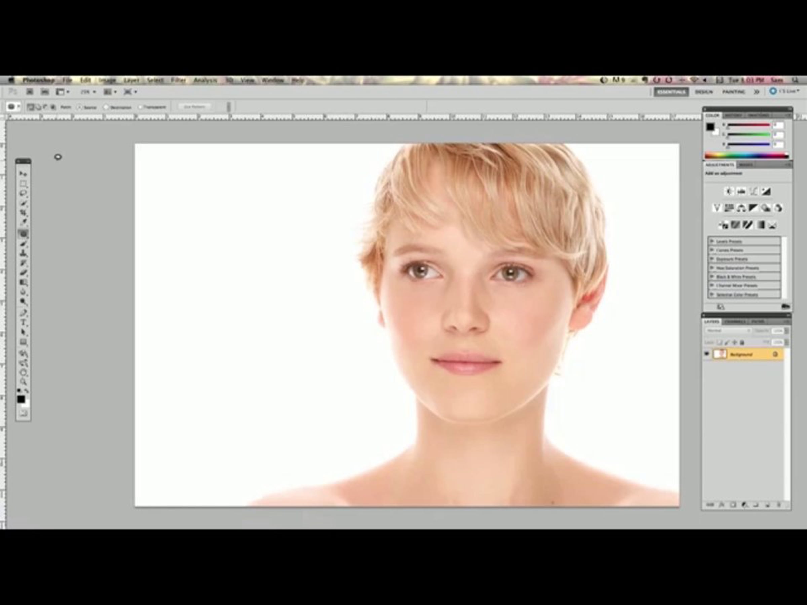807x605 pixels.
Task: Open the Filter menu
Action: tap(178, 80)
